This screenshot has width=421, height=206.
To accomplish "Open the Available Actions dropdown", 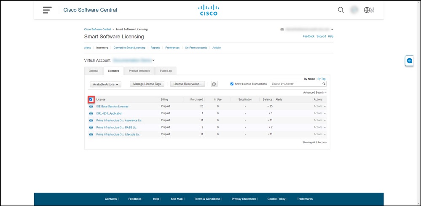I will point(105,84).
